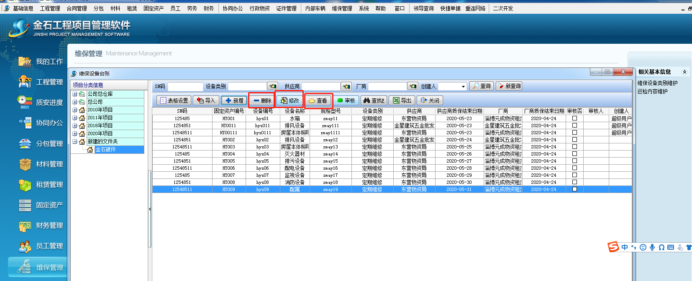Screen dimensions: 692x281
Task: Open the 维保管理 menu in menu bar
Action: tap(342, 8)
